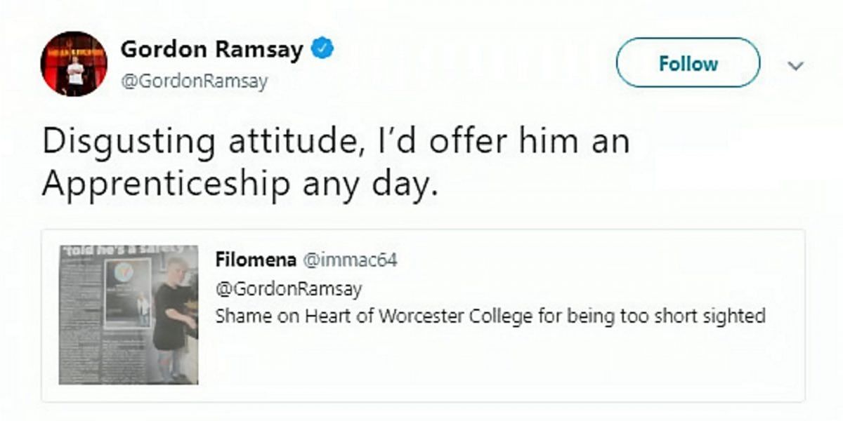Click the 'Apprenticeship any day.' line
Image resolution: width=843 pixels, height=421 pixels.
pyautogui.click(x=240, y=185)
